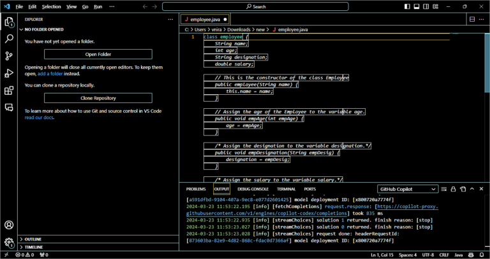490x259 pixels.
Task: Split the editor using the layout icon
Action: click(472, 19)
